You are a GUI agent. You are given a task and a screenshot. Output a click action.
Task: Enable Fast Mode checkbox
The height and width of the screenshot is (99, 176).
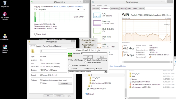[69, 69]
